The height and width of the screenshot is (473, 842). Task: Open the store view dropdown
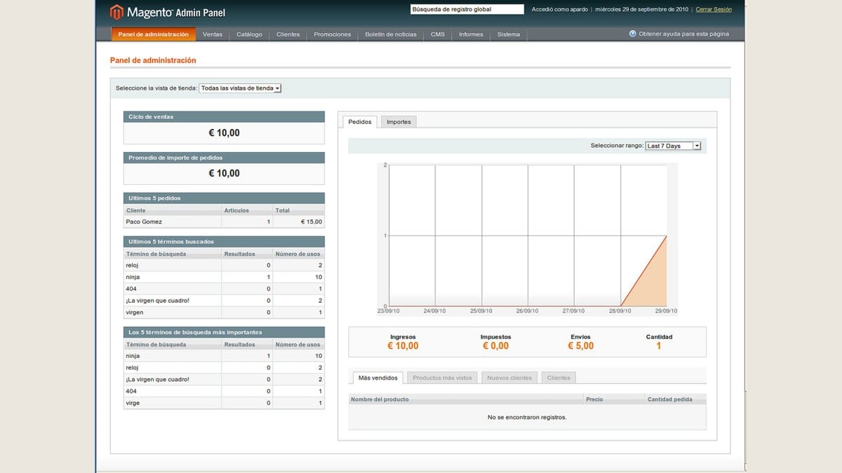click(x=240, y=88)
